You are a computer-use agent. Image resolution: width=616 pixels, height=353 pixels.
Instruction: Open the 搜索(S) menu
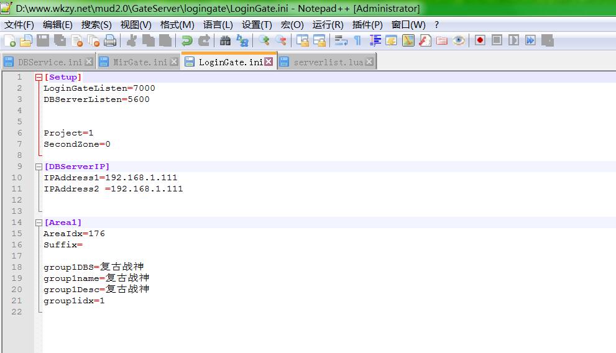(x=96, y=25)
